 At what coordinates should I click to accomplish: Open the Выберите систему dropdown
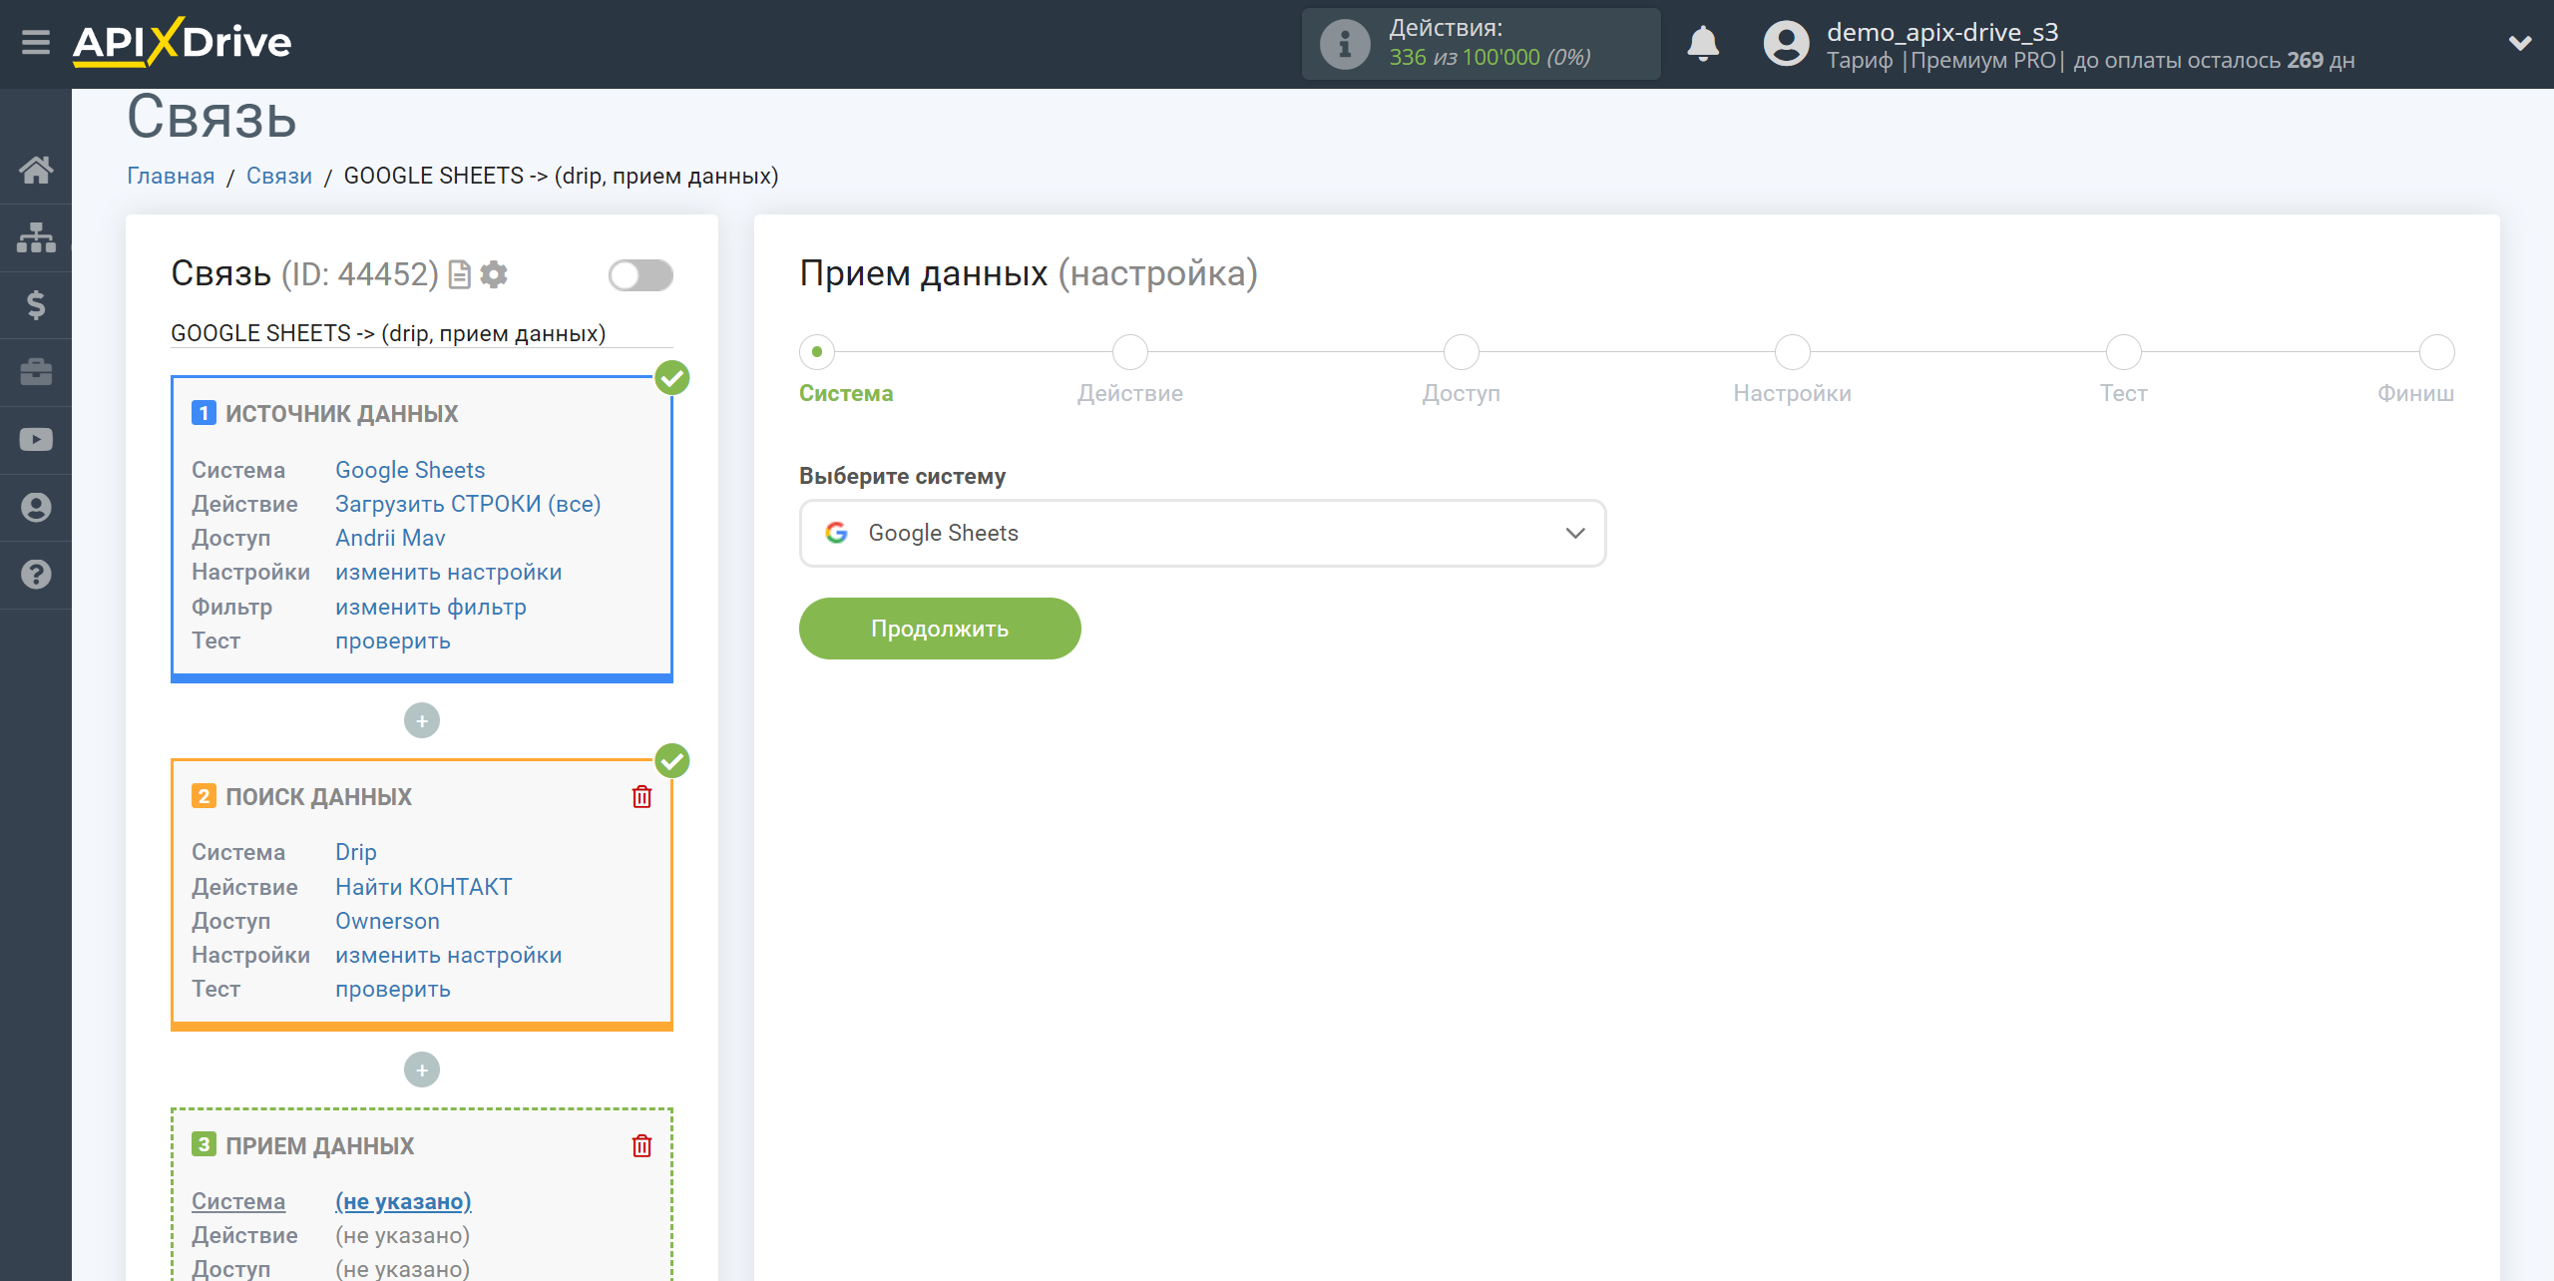(x=1202, y=533)
